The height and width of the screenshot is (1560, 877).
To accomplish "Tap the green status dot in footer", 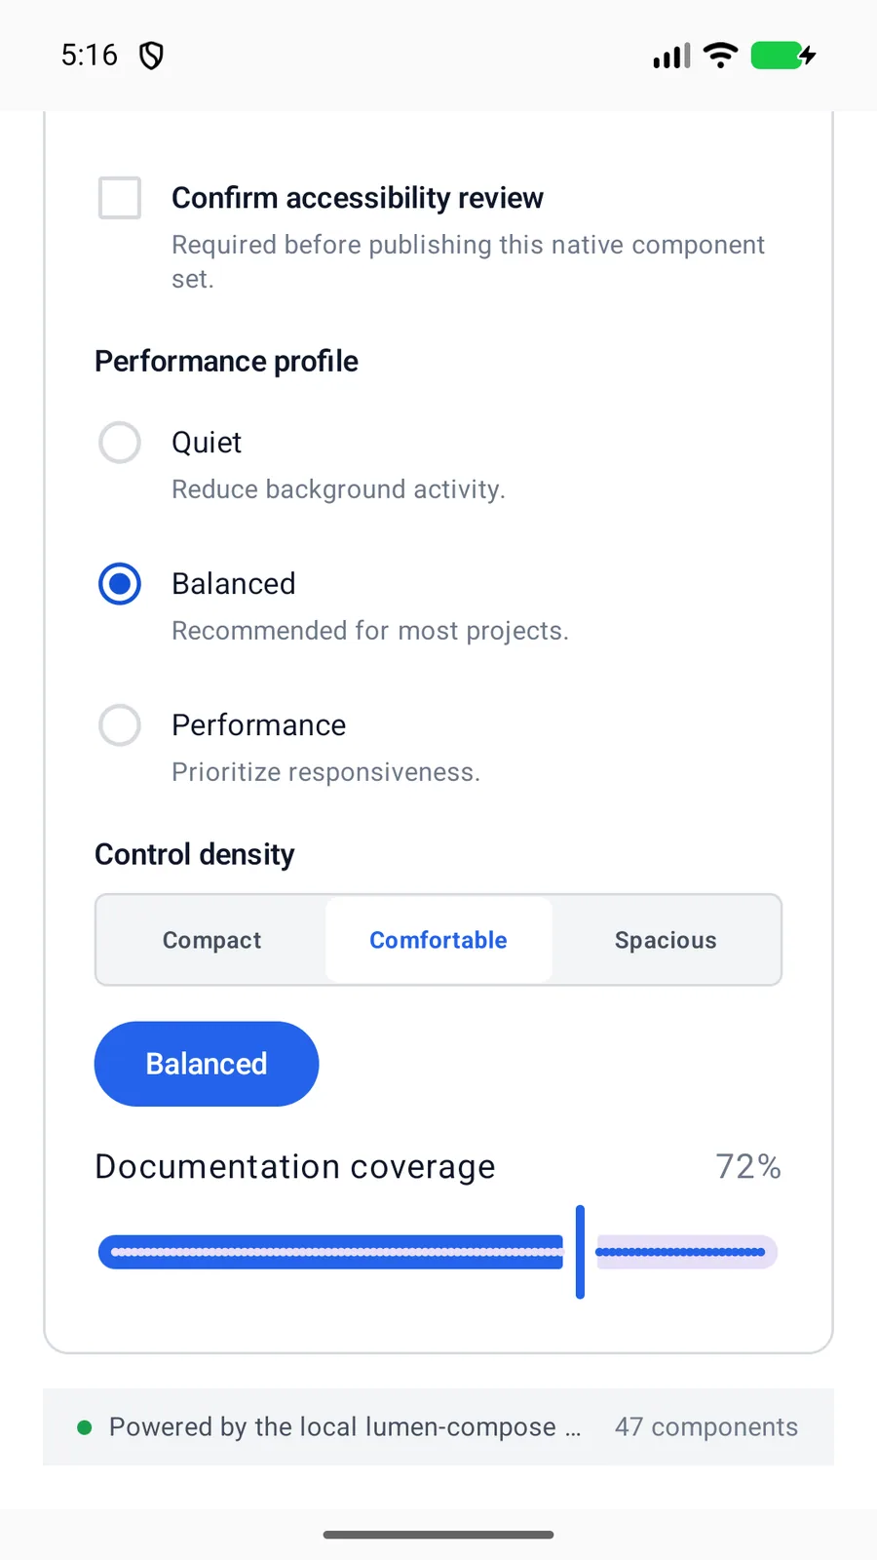I will point(85,1427).
